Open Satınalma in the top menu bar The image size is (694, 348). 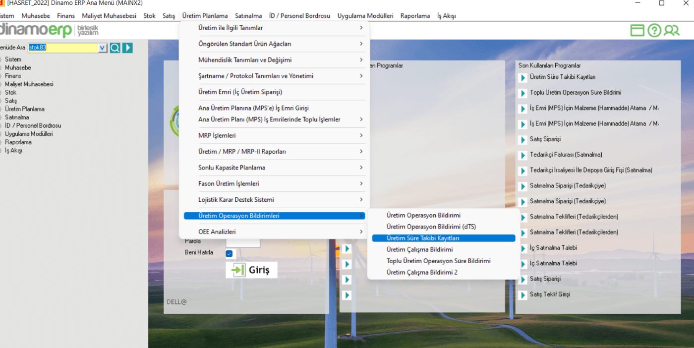pyautogui.click(x=249, y=16)
